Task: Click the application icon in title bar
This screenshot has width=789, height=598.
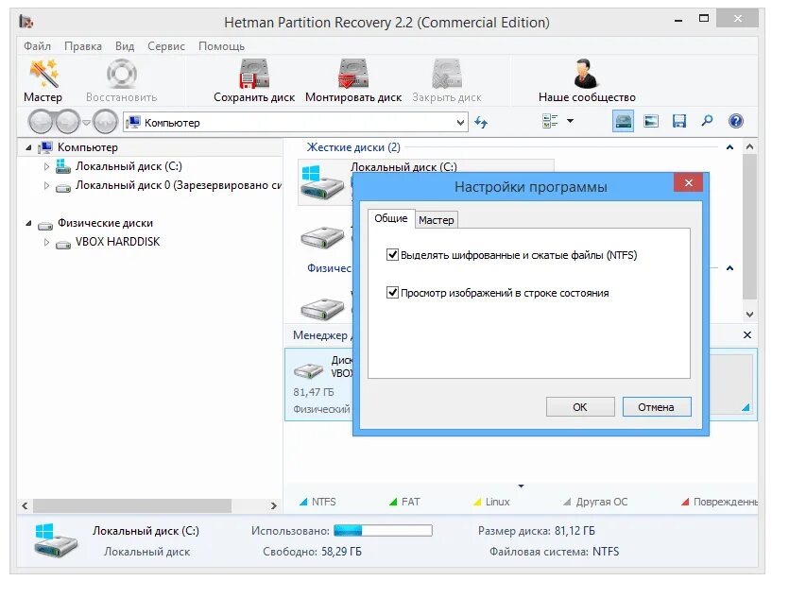Action: [26, 22]
